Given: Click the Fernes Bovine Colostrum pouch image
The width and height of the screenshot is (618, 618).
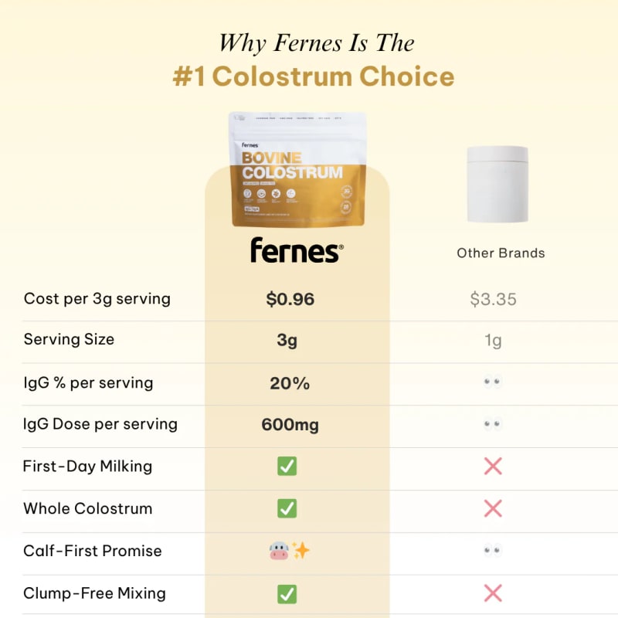Looking at the screenshot, I should pyautogui.click(x=297, y=170).
